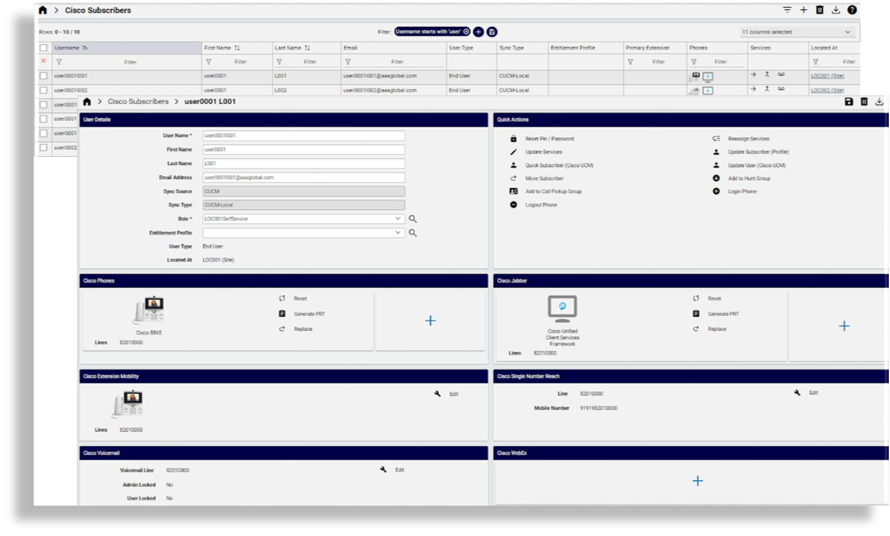Click the voicemail icon in the user0001l001 row Services column
This screenshot has height=536, width=890.
pyautogui.click(x=781, y=75)
